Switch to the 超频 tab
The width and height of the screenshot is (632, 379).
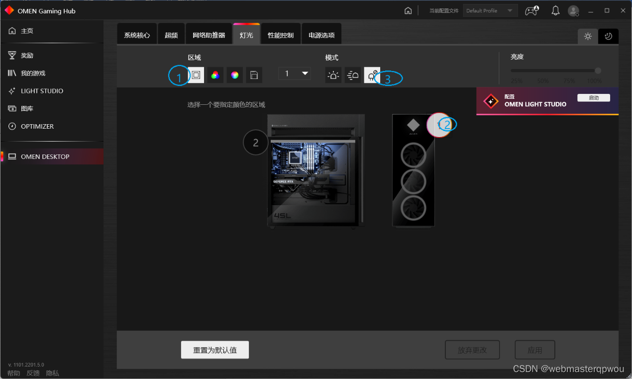pyautogui.click(x=171, y=35)
